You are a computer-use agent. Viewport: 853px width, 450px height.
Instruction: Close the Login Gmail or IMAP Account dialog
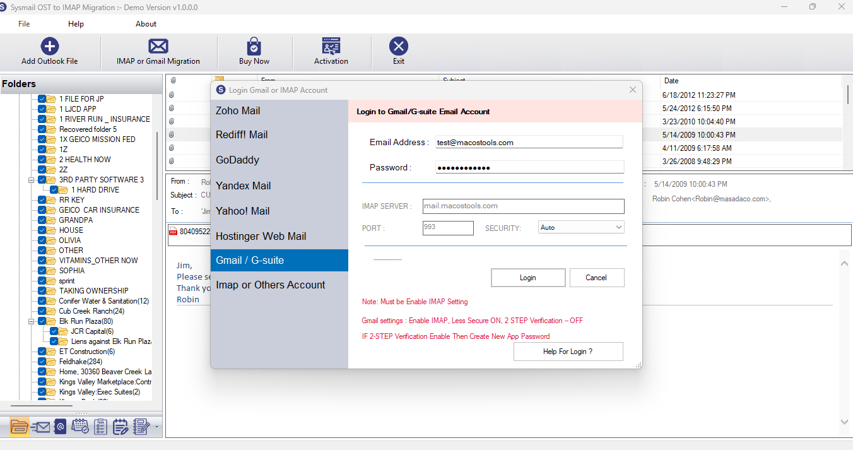[633, 90]
